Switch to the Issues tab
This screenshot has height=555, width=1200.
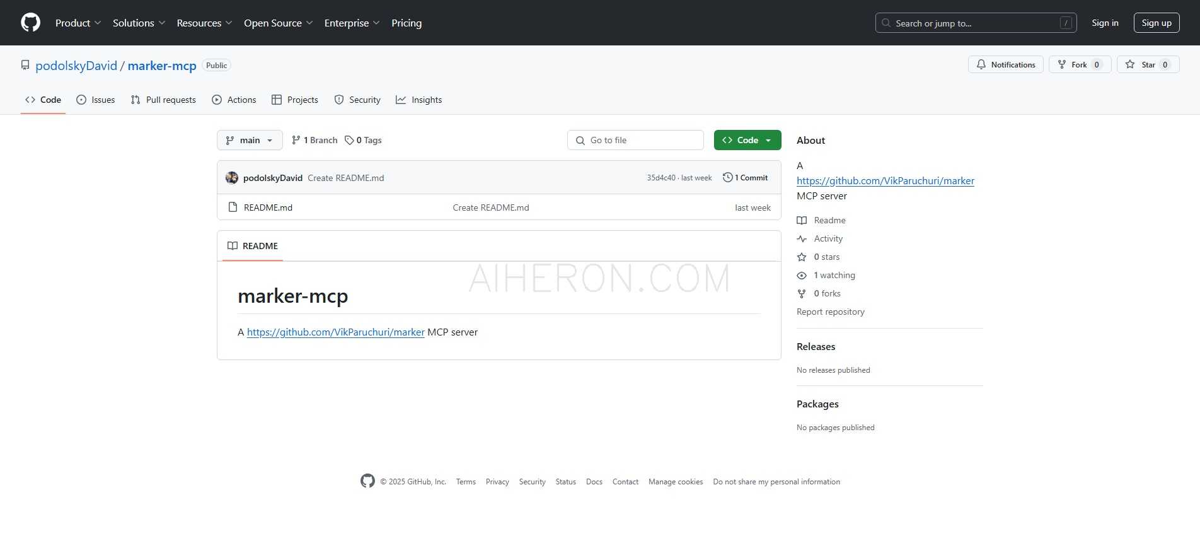point(95,100)
